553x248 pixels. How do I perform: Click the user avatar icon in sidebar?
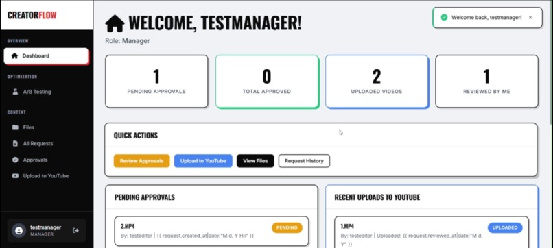(19, 230)
